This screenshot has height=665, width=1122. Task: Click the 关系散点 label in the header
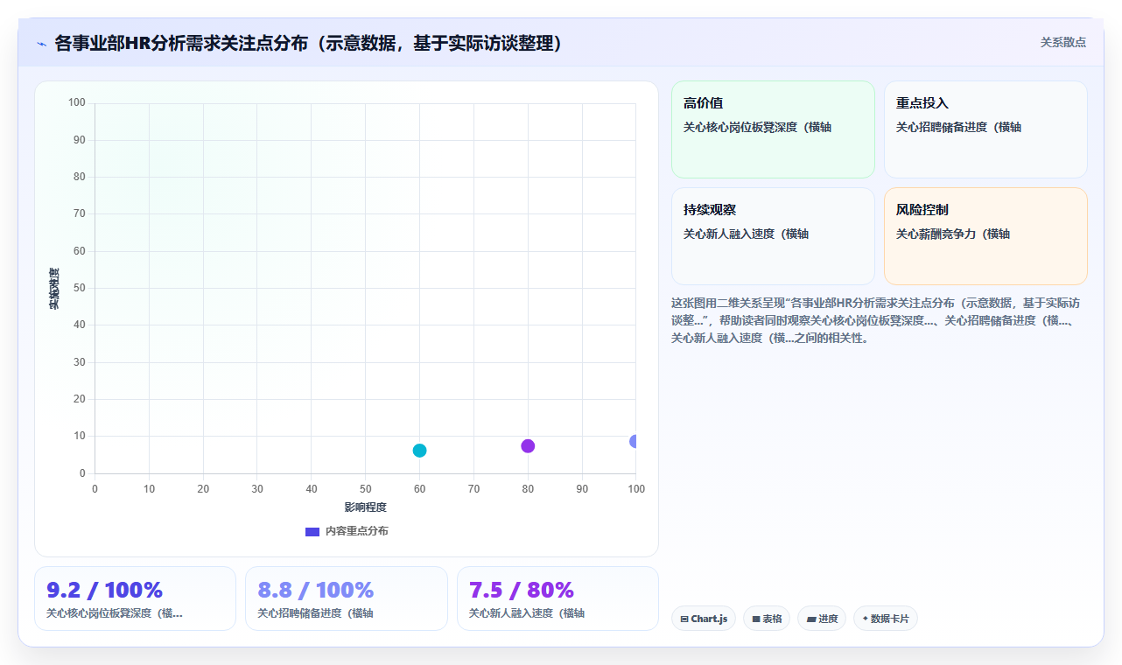click(1062, 42)
